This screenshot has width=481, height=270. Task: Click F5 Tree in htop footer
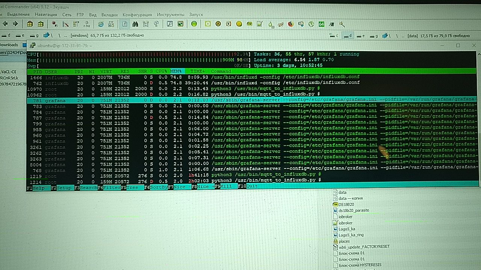point(133,187)
